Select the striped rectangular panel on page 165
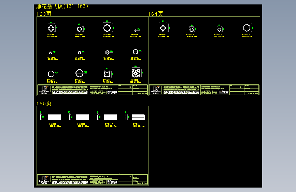The image size is (296, 192). click(82, 117)
